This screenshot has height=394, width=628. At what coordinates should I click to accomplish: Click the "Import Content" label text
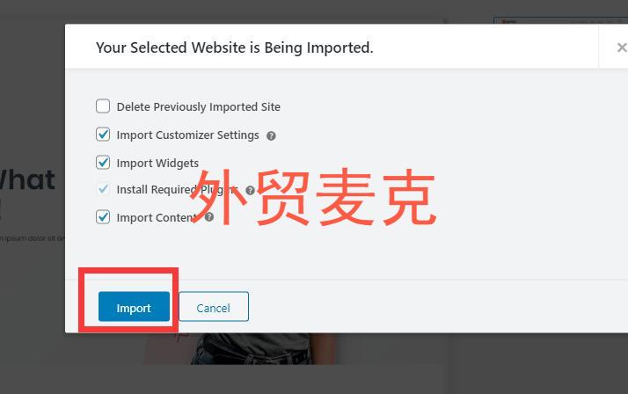click(157, 218)
